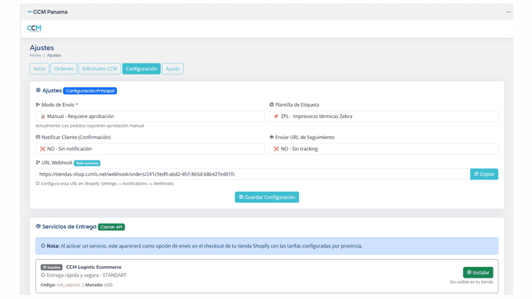Screen dimensions: 532x299
Task: Click the Home breadcrumb link
Action: coord(35,55)
